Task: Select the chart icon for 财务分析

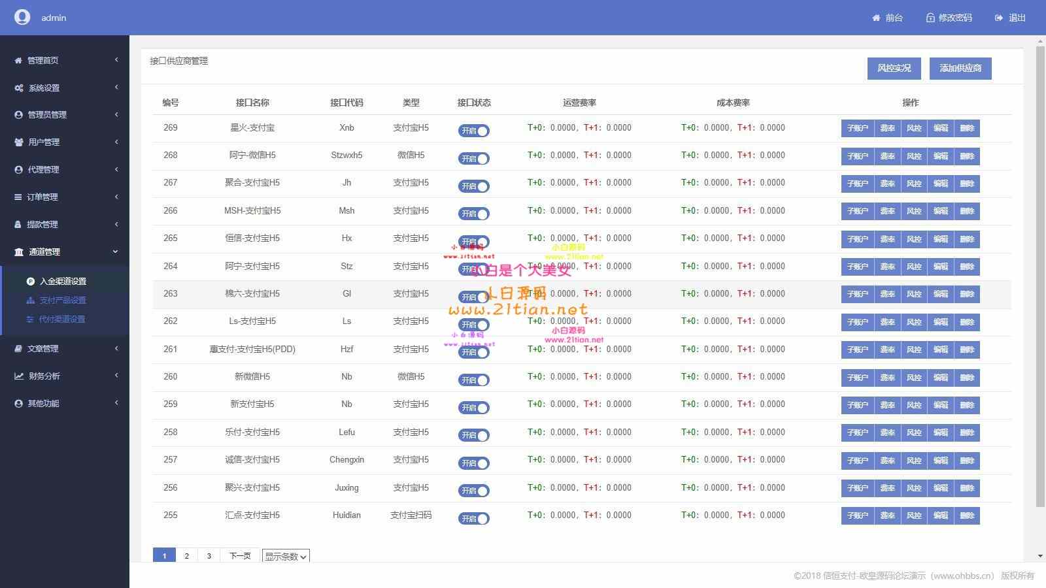Action: (x=18, y=376)
